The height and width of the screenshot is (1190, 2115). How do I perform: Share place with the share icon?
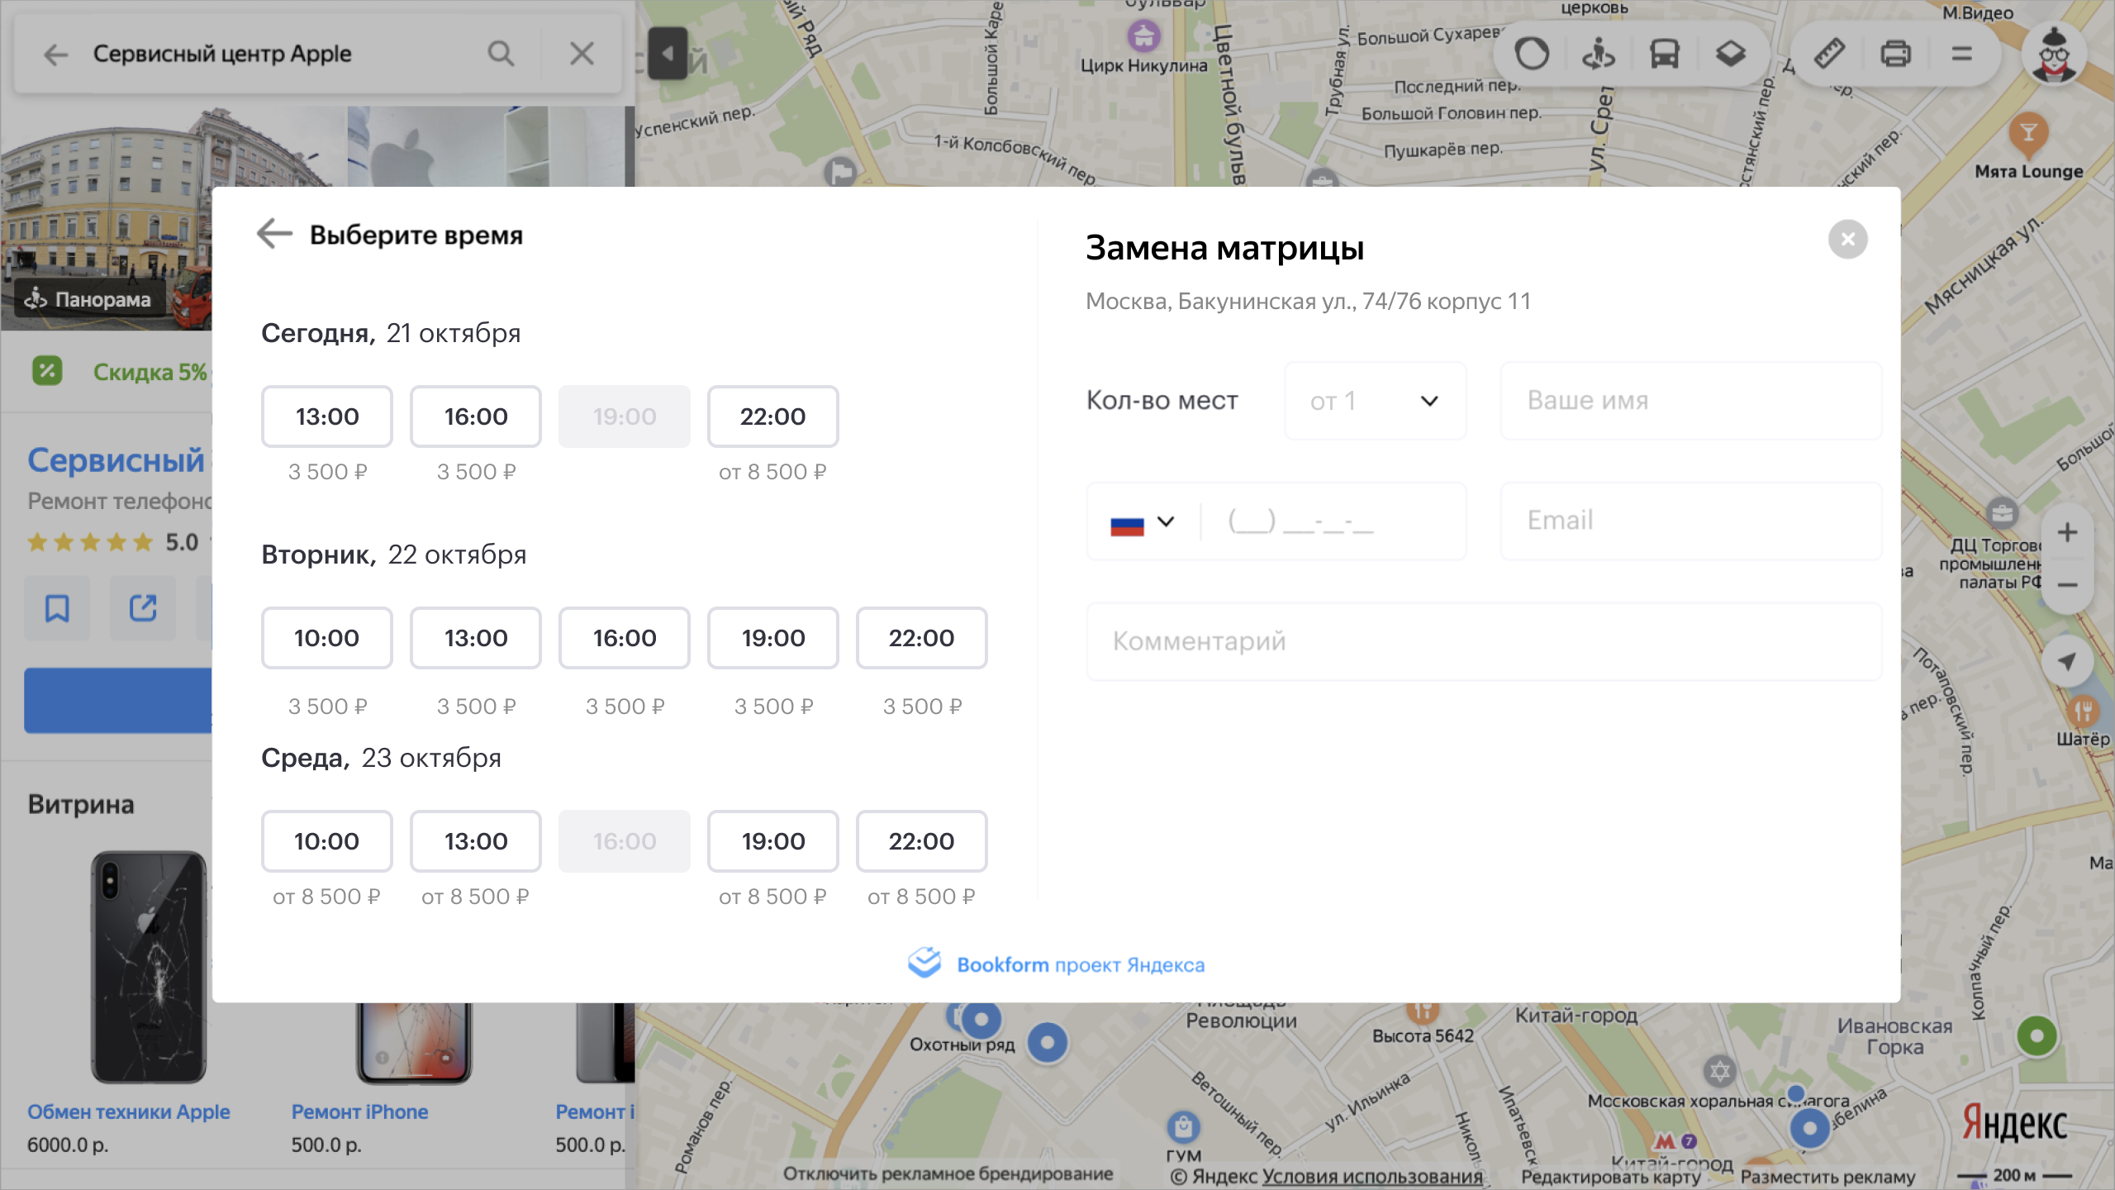point(143,609)
